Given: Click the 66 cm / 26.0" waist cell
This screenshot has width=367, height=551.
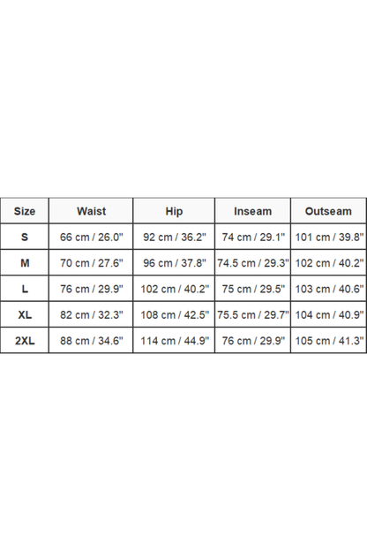Looking at the screenshot, I should pyautogui.click(x=91, y=237).
